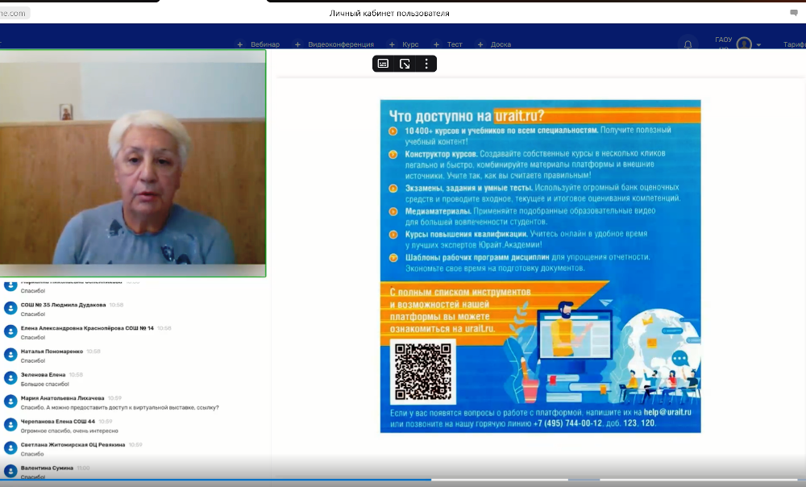Click message 'Огромное спасибо, очень интересно'
The image size is (806, 487).
69,431
